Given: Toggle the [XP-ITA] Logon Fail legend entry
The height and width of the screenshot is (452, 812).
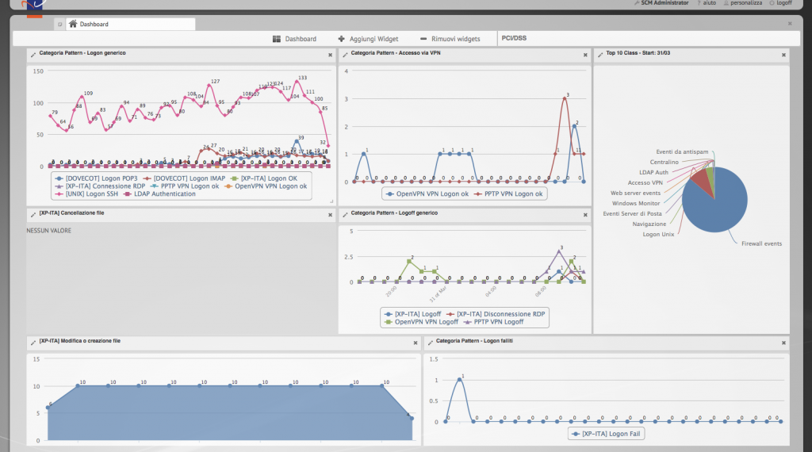Looking at the screenshot, I should (x=605, y=434).
